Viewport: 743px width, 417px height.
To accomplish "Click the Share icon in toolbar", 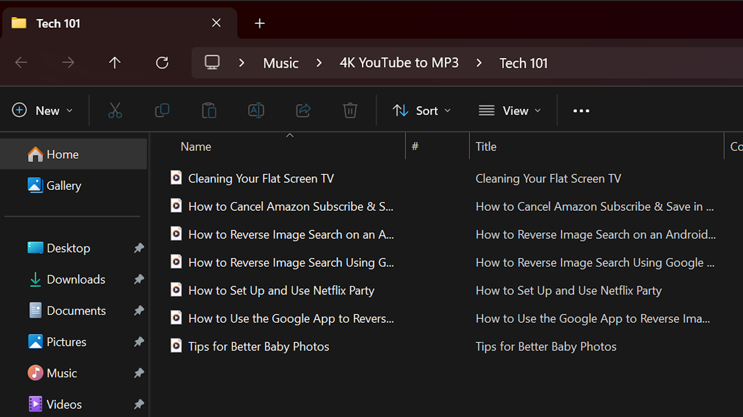I will click(303, 110).
